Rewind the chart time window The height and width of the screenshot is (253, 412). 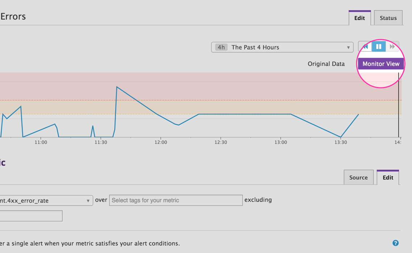(x=366, y=46)
